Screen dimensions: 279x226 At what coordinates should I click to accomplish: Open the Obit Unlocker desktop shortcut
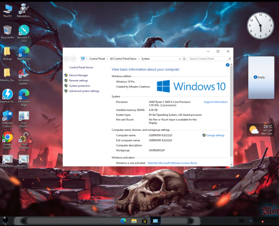(24, 141)
